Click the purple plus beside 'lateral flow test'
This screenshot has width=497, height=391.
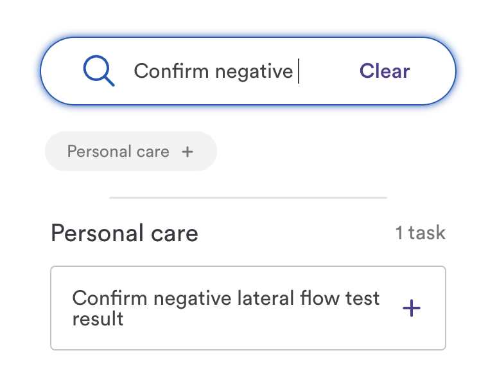411,309
